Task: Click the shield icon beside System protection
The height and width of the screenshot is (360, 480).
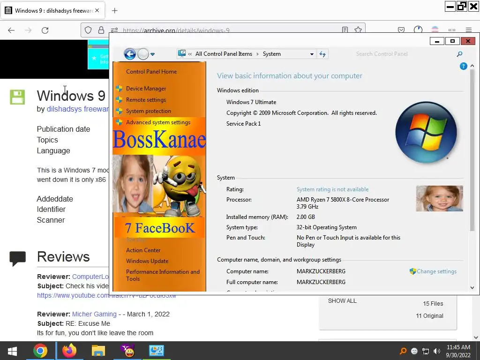Action: pos(119,111)
